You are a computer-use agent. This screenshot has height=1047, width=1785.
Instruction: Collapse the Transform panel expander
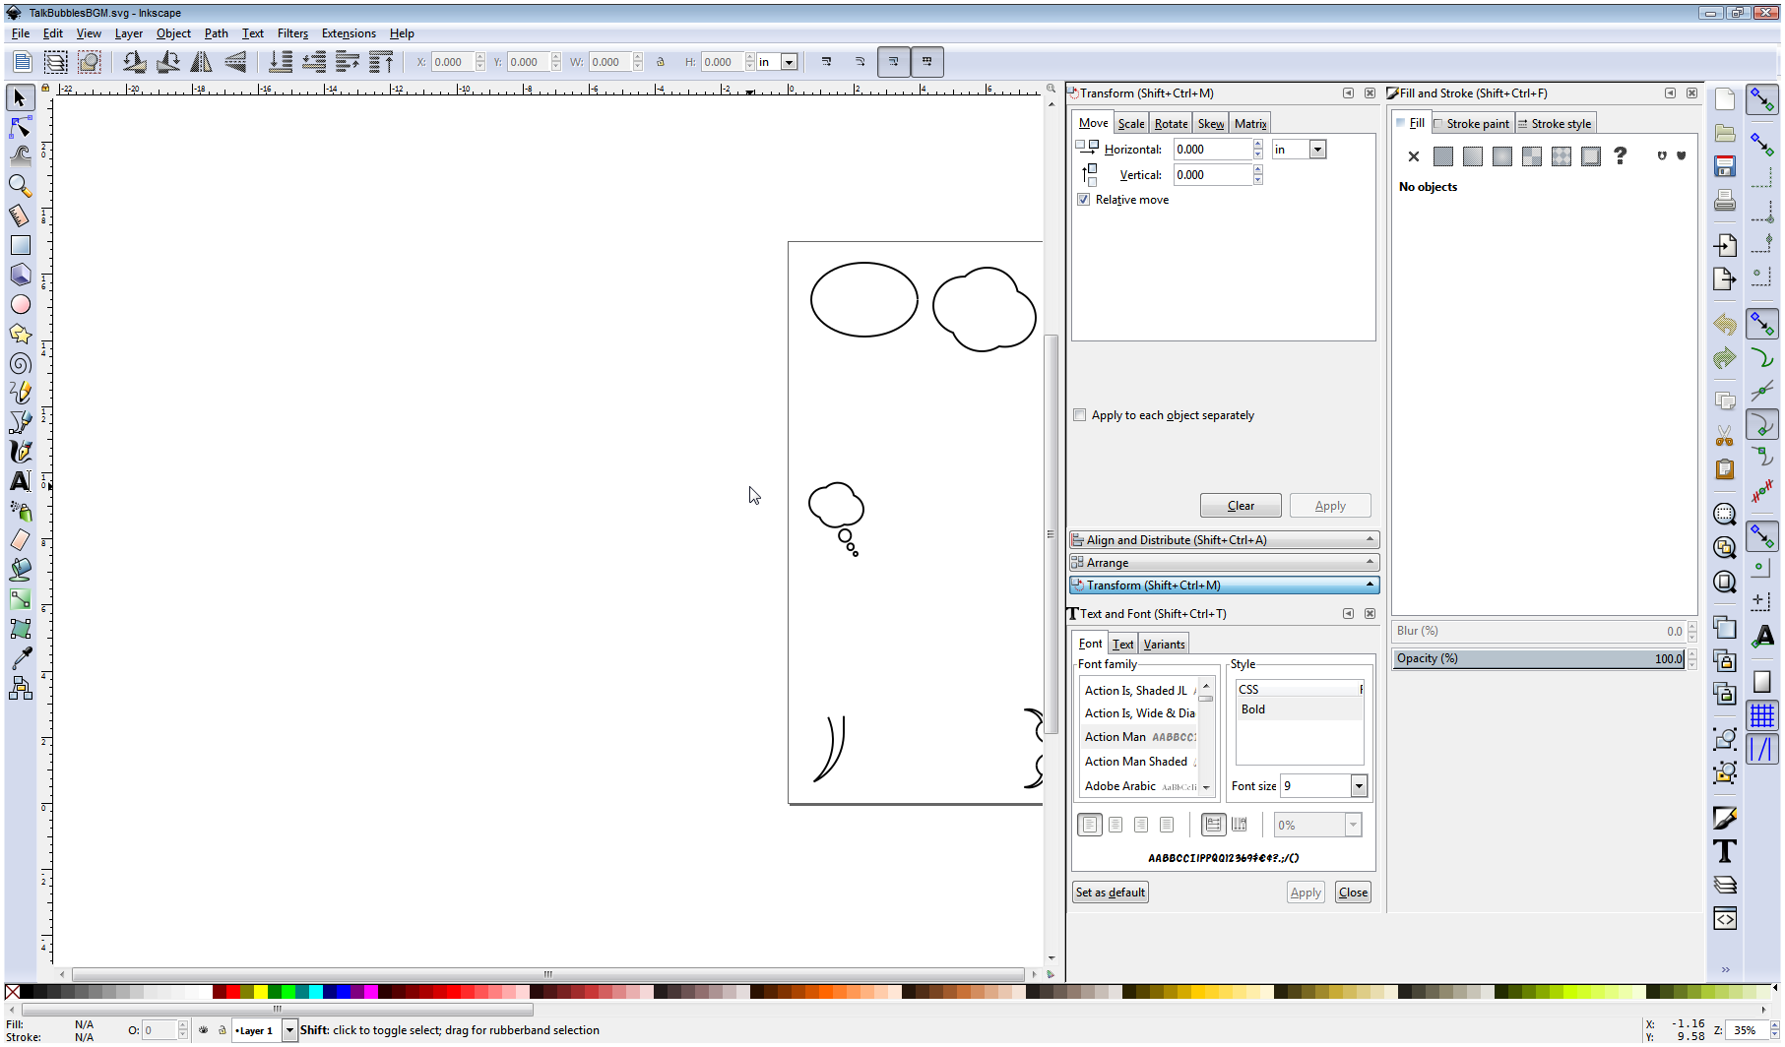pos(1370,585)
